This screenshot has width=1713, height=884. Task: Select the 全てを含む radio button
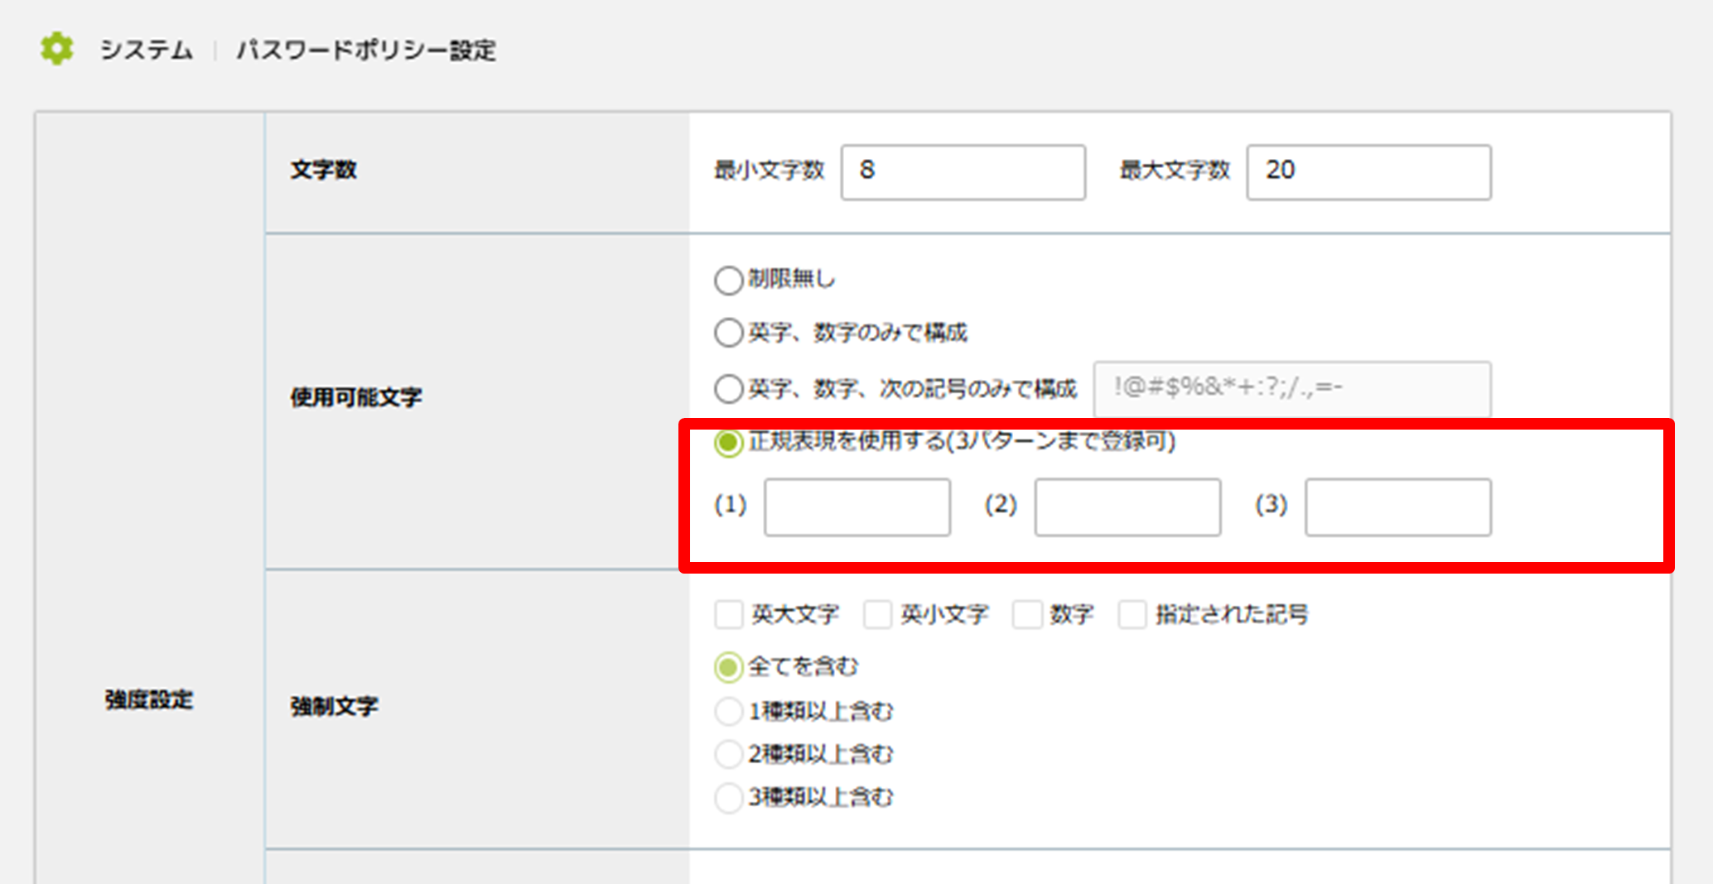728,667
